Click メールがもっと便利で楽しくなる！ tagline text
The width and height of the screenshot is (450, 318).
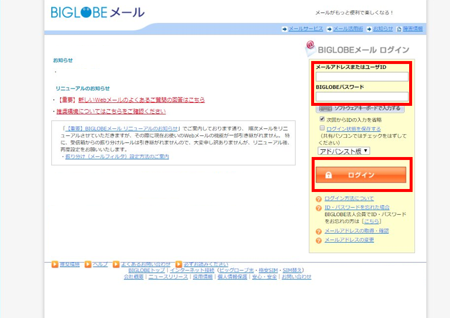click(354, 13)
